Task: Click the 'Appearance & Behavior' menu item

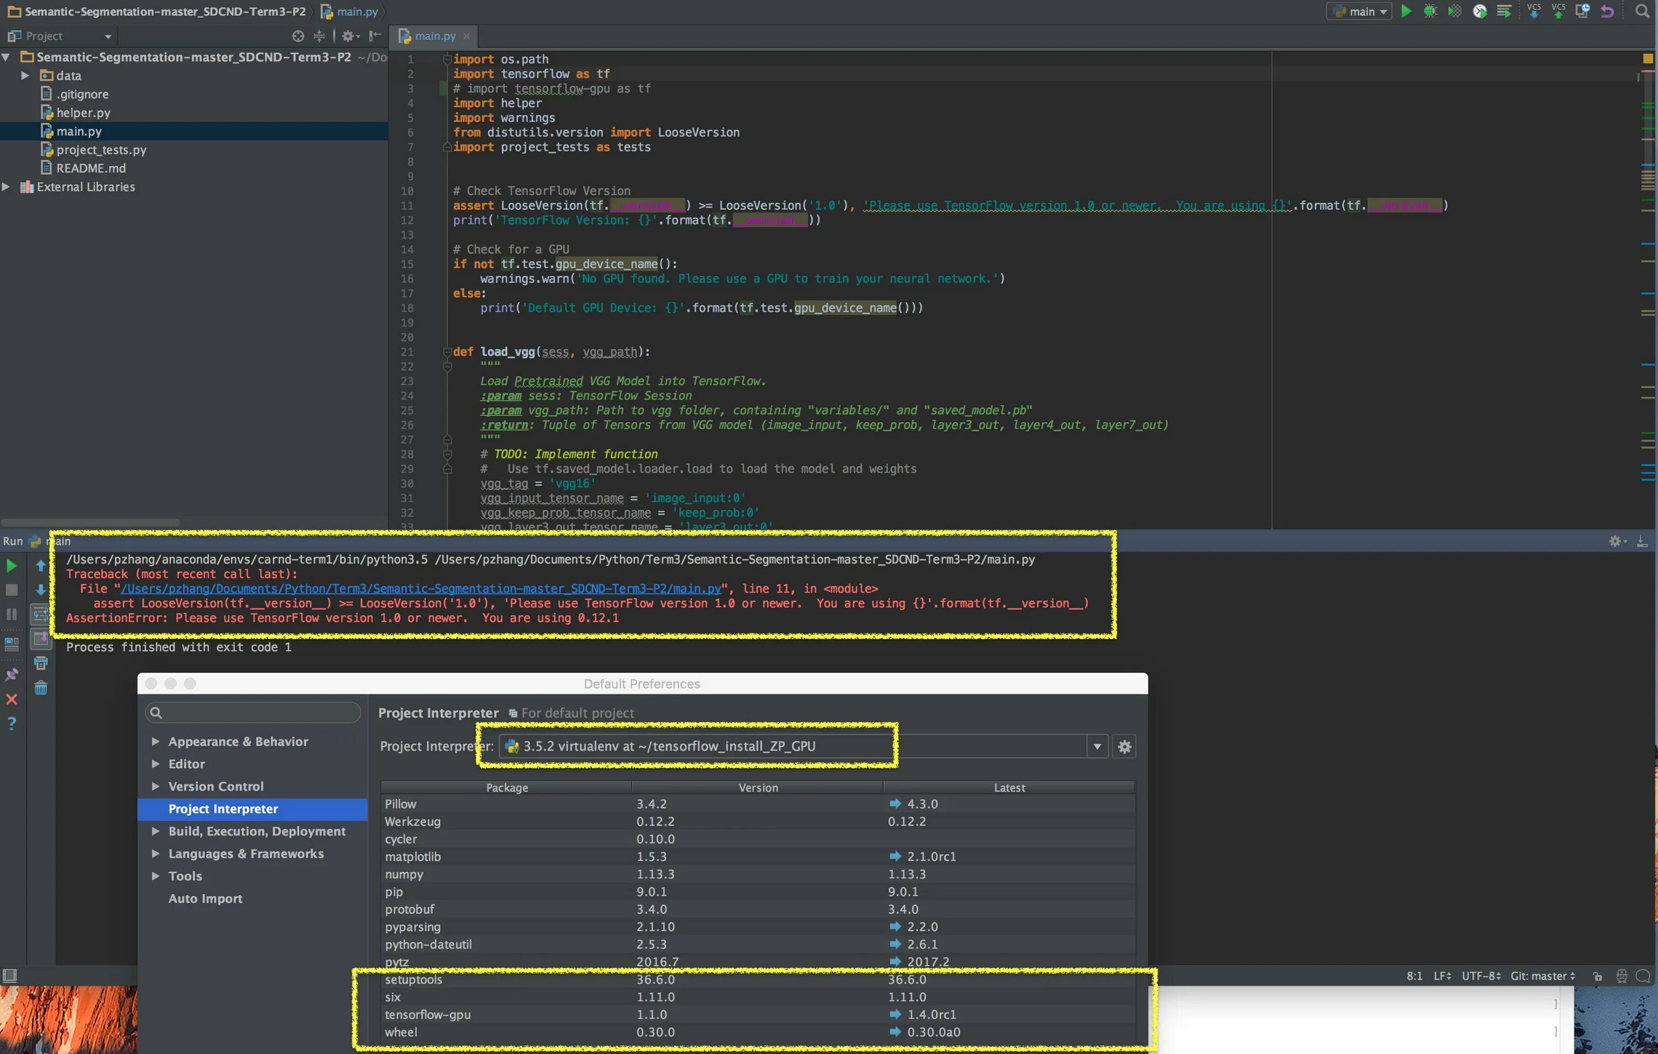Action: coord(238,740)
